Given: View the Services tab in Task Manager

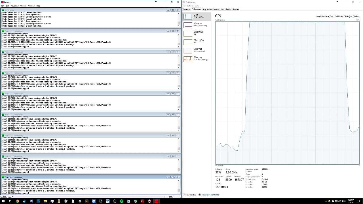Looking at the screenshot, I should pyautogui.click(x=236, y=9).
